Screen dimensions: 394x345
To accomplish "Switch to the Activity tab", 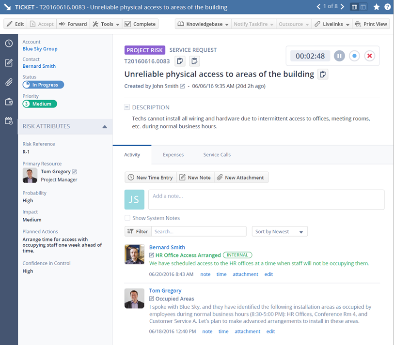I will (132, 155).
